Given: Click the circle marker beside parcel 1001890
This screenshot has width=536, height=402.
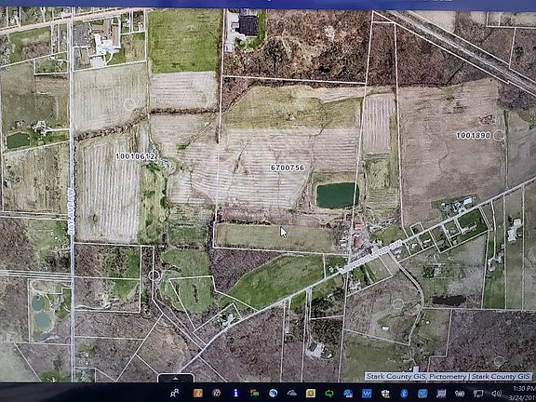Looking at the screenshot, I should (499, 135).
